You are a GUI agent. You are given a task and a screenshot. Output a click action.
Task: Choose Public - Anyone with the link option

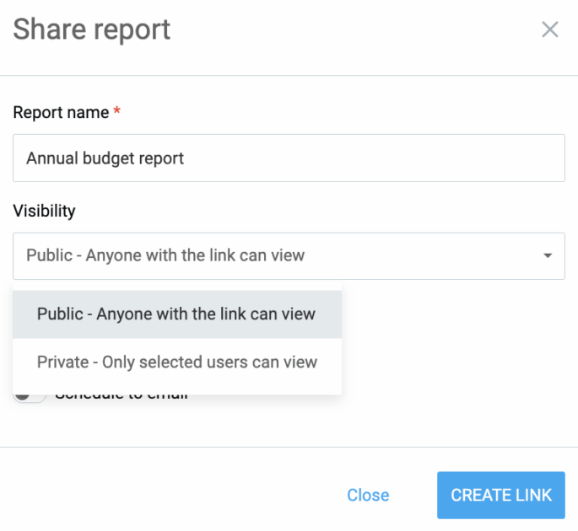[177, 314]
